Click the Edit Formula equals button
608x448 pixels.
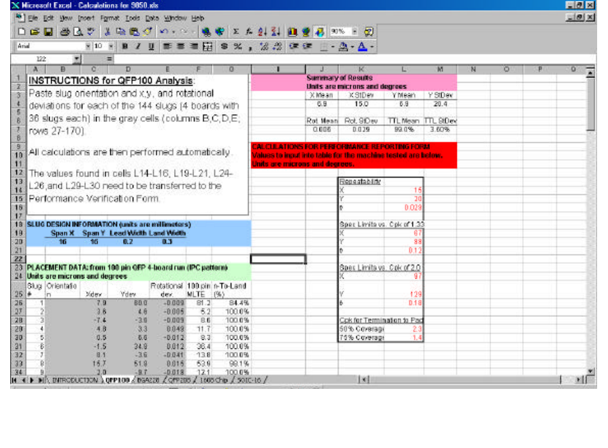point(109,59)
